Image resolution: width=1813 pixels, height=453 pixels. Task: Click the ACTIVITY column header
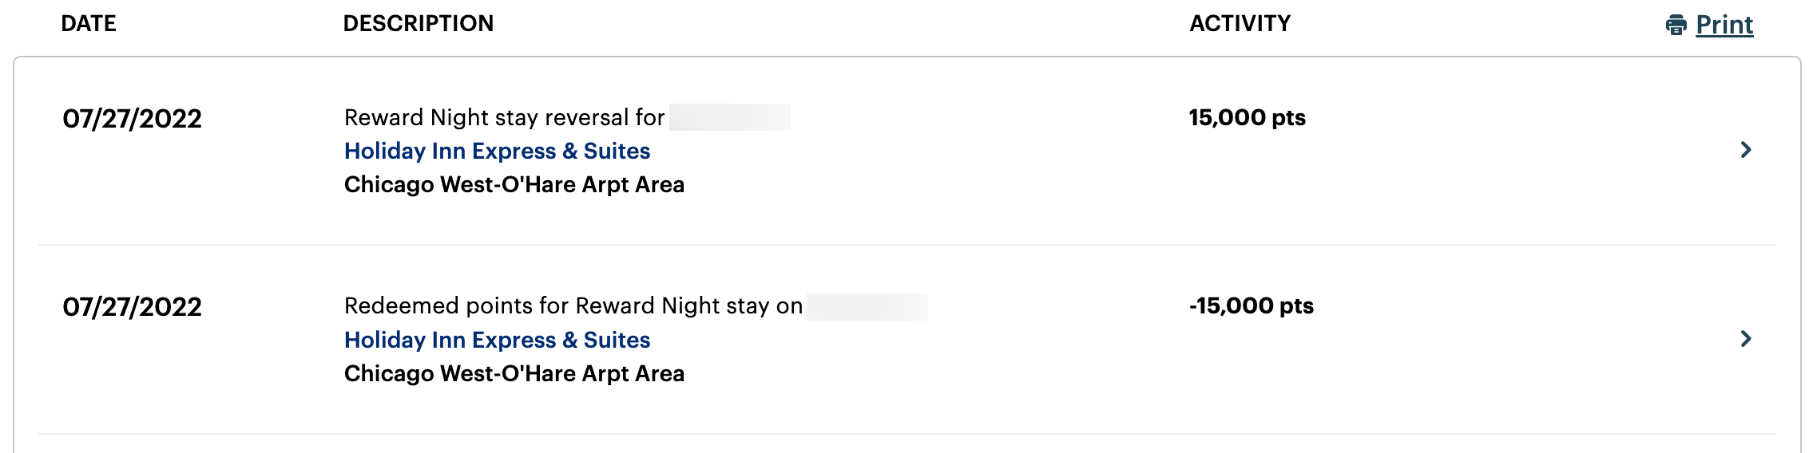1240,24
